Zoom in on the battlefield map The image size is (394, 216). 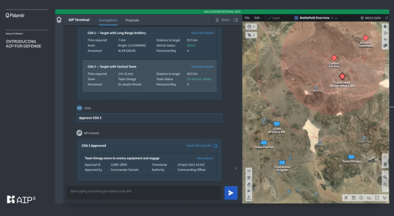click(x=385, y=177)
